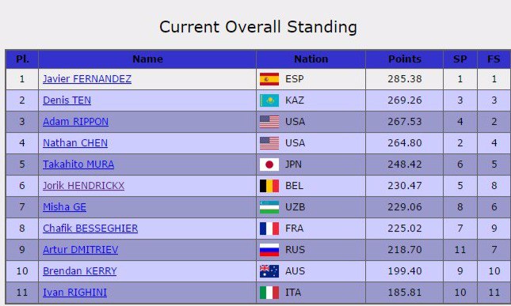Click Adam Rippon's USA flag
The height and width of the screenshot is (306, 511).
coord(269,122)
